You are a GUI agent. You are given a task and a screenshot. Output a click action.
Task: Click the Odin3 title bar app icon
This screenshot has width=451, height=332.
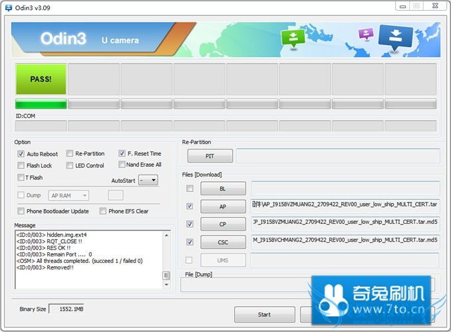pos(9,8)
